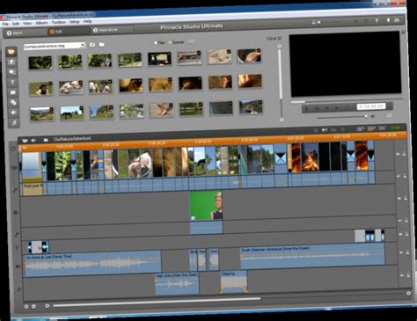Image resolution: width=417 pixels, height=321 pixels.
Task: Open the Montage themes section in album sidebar
Action: (12, 72)
